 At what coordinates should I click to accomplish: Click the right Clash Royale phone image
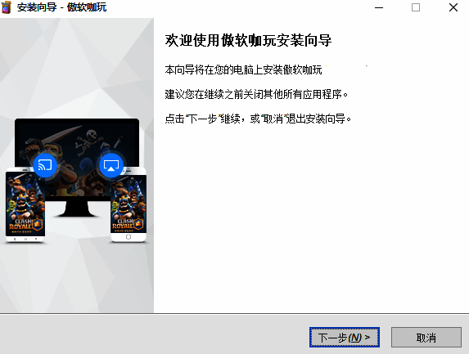[129, 205]
